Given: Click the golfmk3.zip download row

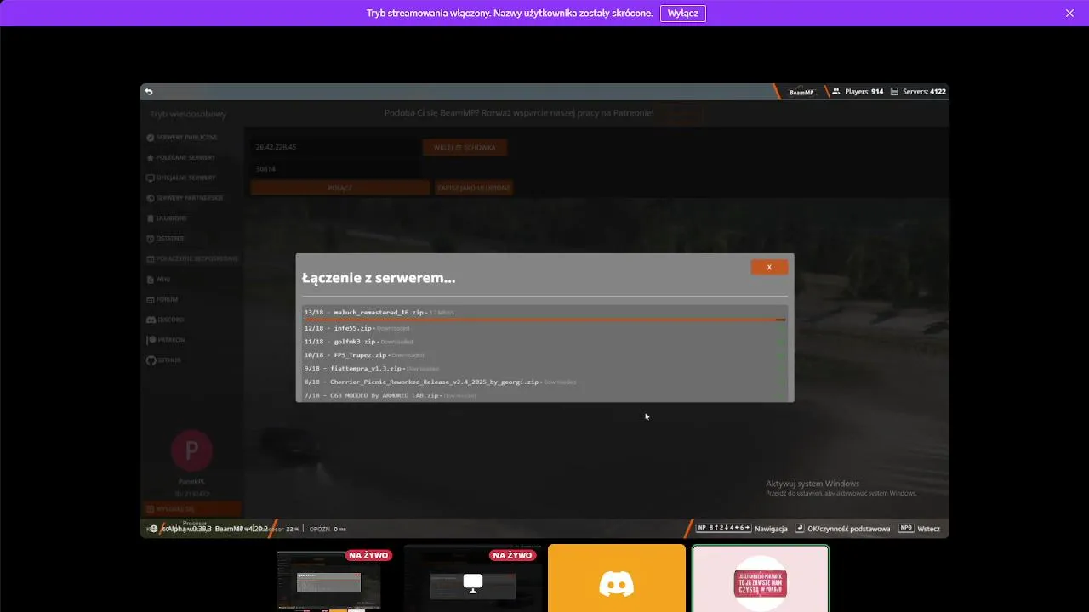Looking at the screenshot, I should coord(543,342).
